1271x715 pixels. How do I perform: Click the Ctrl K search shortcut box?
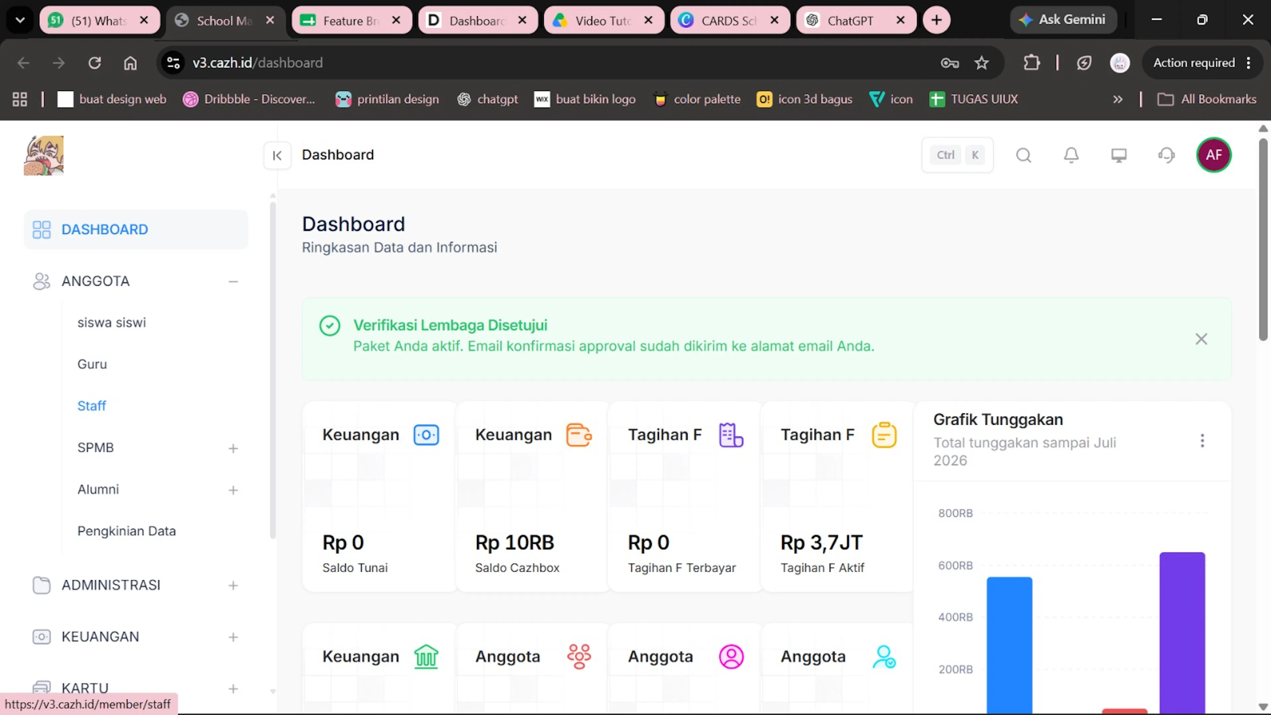point(957,155)
